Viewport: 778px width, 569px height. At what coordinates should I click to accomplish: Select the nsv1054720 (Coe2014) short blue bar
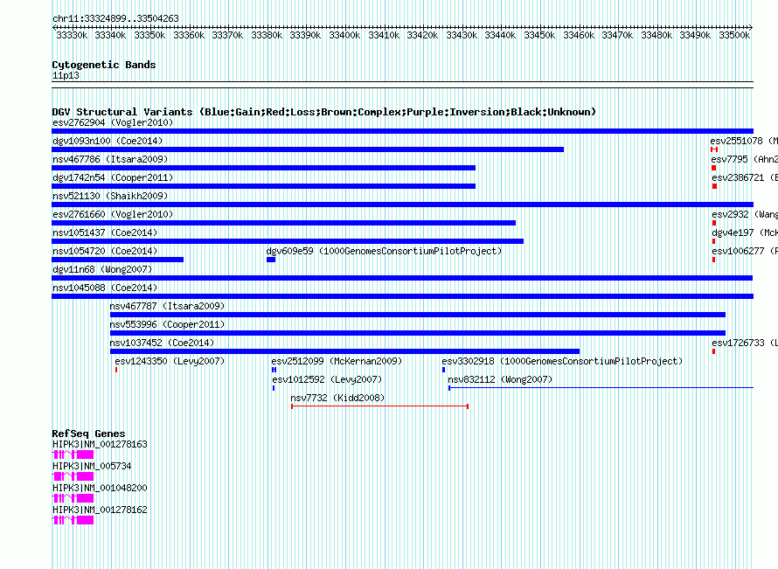coord(118,260)
